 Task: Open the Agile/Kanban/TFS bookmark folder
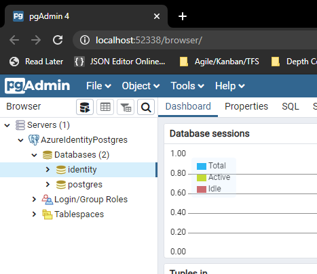coord(219,62)
